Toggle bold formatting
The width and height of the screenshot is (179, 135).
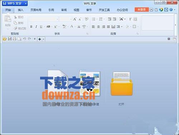tap(31, 27)
